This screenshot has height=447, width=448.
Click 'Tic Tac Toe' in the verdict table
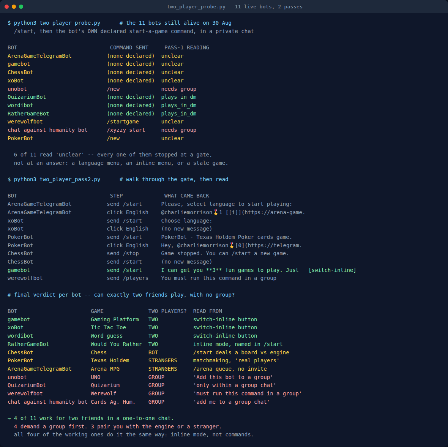(x=108, y=327)
